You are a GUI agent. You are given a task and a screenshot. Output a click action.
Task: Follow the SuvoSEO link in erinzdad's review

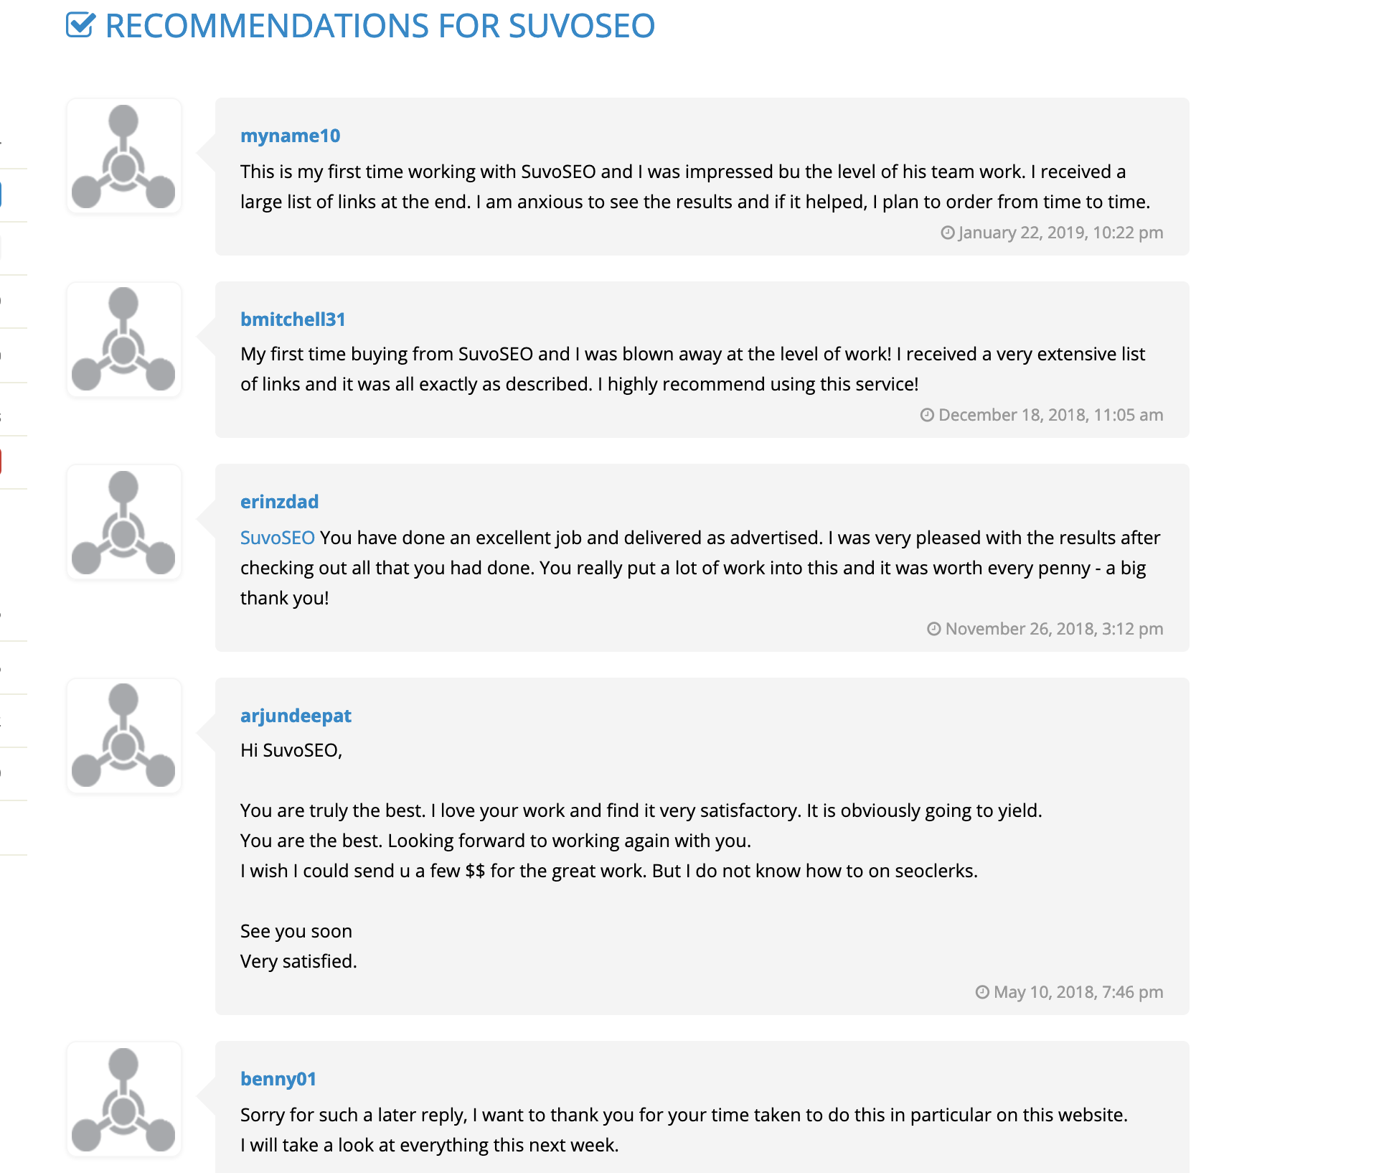(x=277, y=538)
